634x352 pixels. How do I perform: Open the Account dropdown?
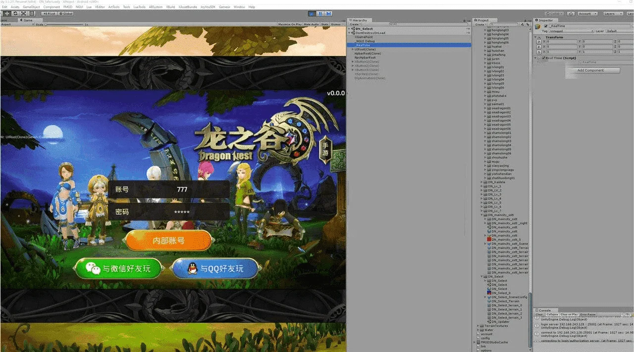(x=586, y=14)
